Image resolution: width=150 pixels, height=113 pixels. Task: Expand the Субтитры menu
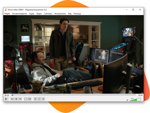pyautogui.click(x=48, y=14)
